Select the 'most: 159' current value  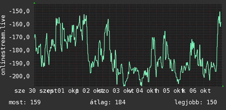(x=25, y=102)
